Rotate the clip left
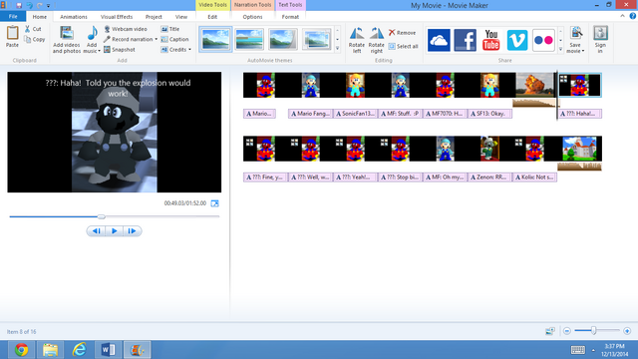 coord(357,40)
